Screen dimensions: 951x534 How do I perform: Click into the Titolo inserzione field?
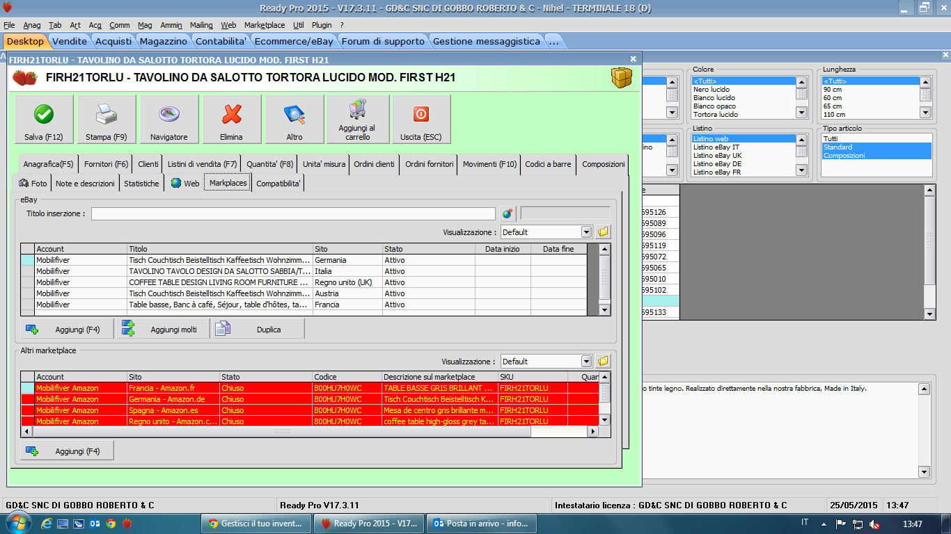pos(294,213)
